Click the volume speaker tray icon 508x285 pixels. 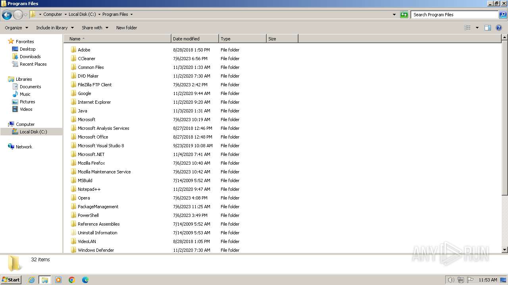coord(451,280)
